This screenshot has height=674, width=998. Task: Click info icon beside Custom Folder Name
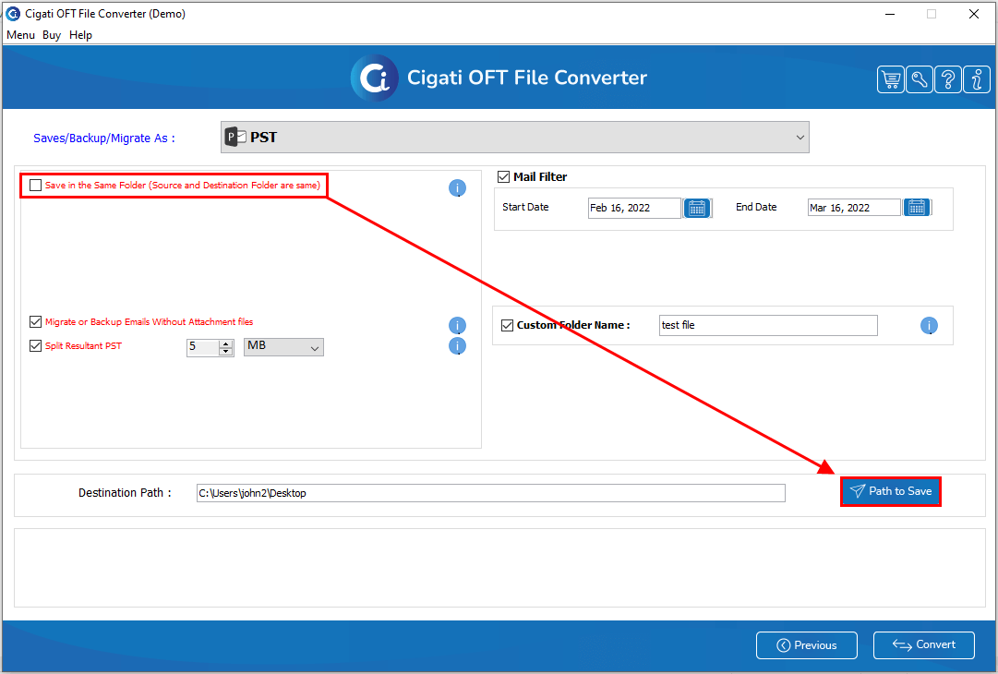click(929, 326)
